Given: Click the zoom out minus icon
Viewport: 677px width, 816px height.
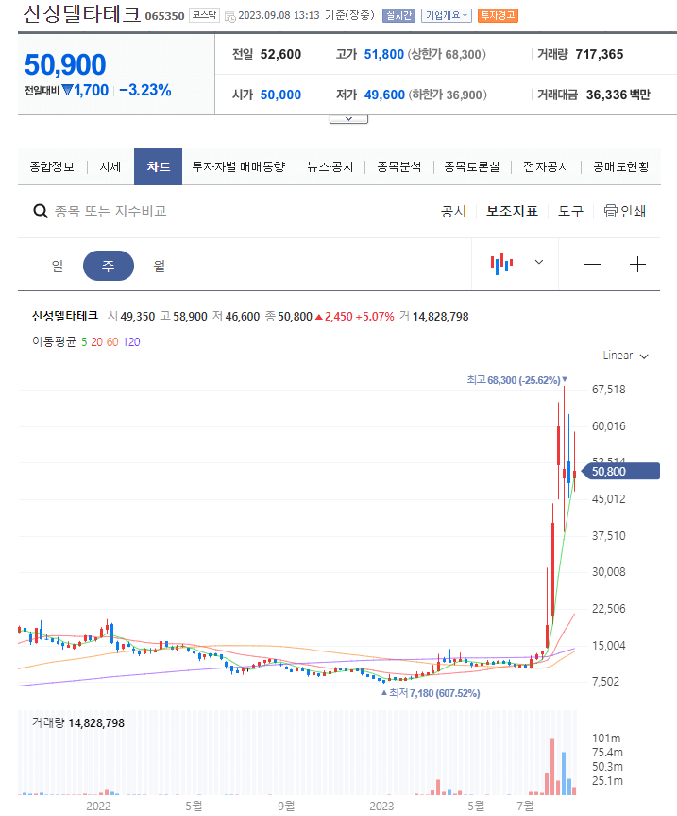Looking at the screenshot, I should (592, 264).
